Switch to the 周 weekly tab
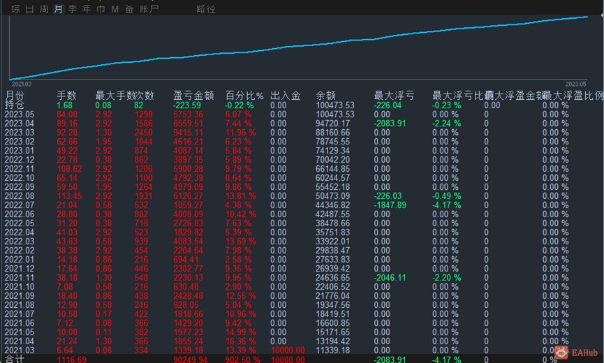Viewport: 604px width, 363px height. click(x=44, y=9)
